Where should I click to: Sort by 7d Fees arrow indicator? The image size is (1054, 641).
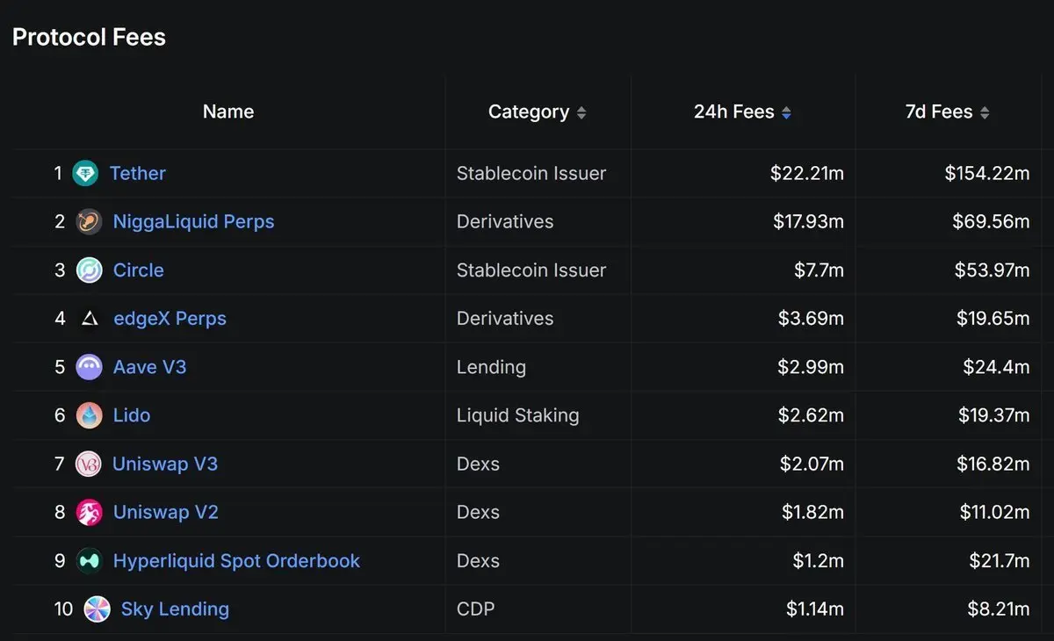[x=985, y=112]
